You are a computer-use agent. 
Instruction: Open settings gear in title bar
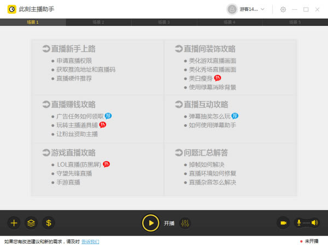[x=283, y=9]
